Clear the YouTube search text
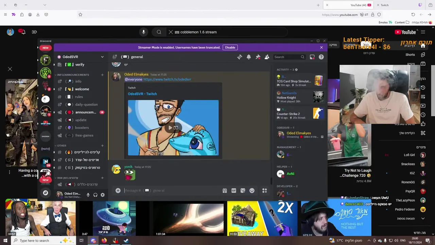Screen dimensions: 435x245 171,32
